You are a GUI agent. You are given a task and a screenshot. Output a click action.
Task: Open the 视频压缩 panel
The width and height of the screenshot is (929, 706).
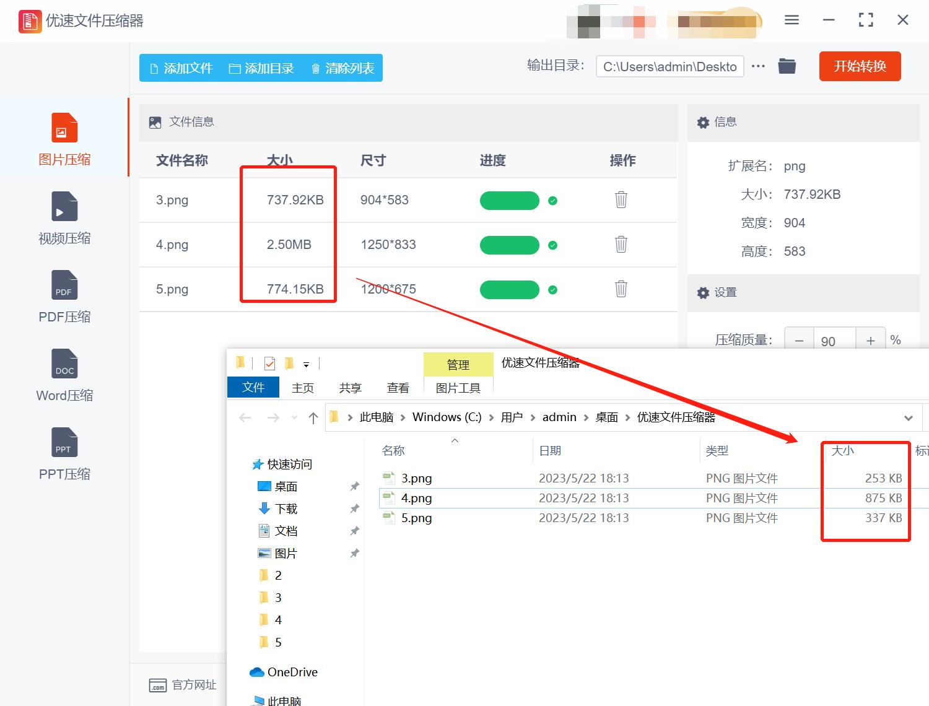pyautogui.click(x=64, y=217)
